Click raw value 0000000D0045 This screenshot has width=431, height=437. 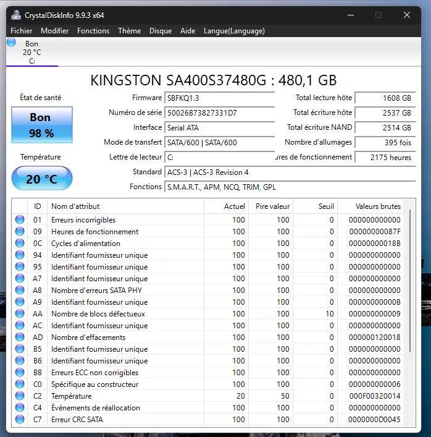tap(374, 420)
